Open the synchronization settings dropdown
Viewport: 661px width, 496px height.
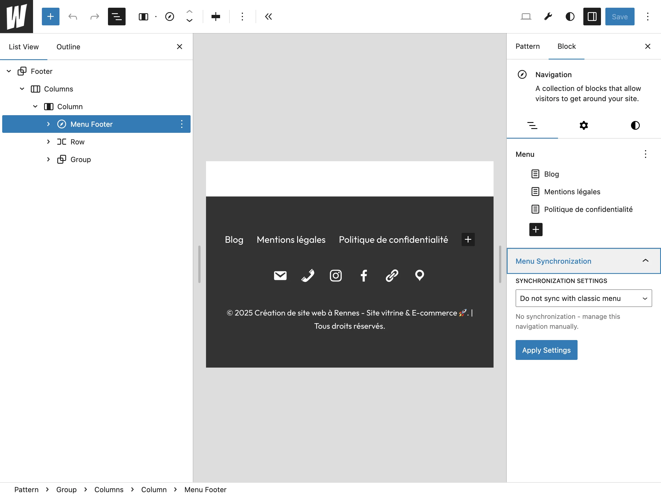[x=583, y=298]
